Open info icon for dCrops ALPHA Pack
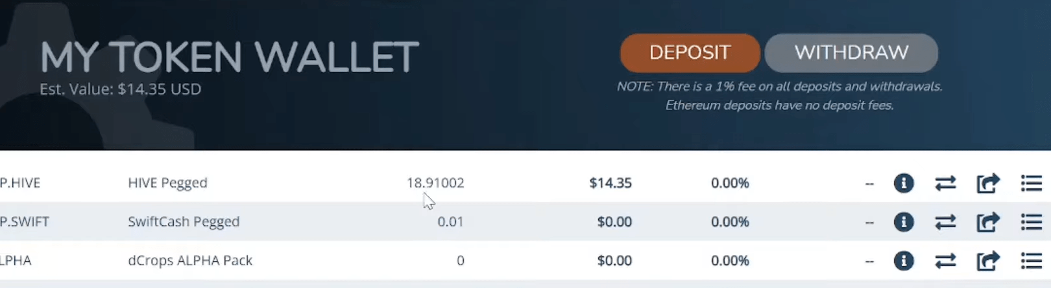Viewport: 1051px width, 288px height. pyautogui.click(x=903, y=261)
